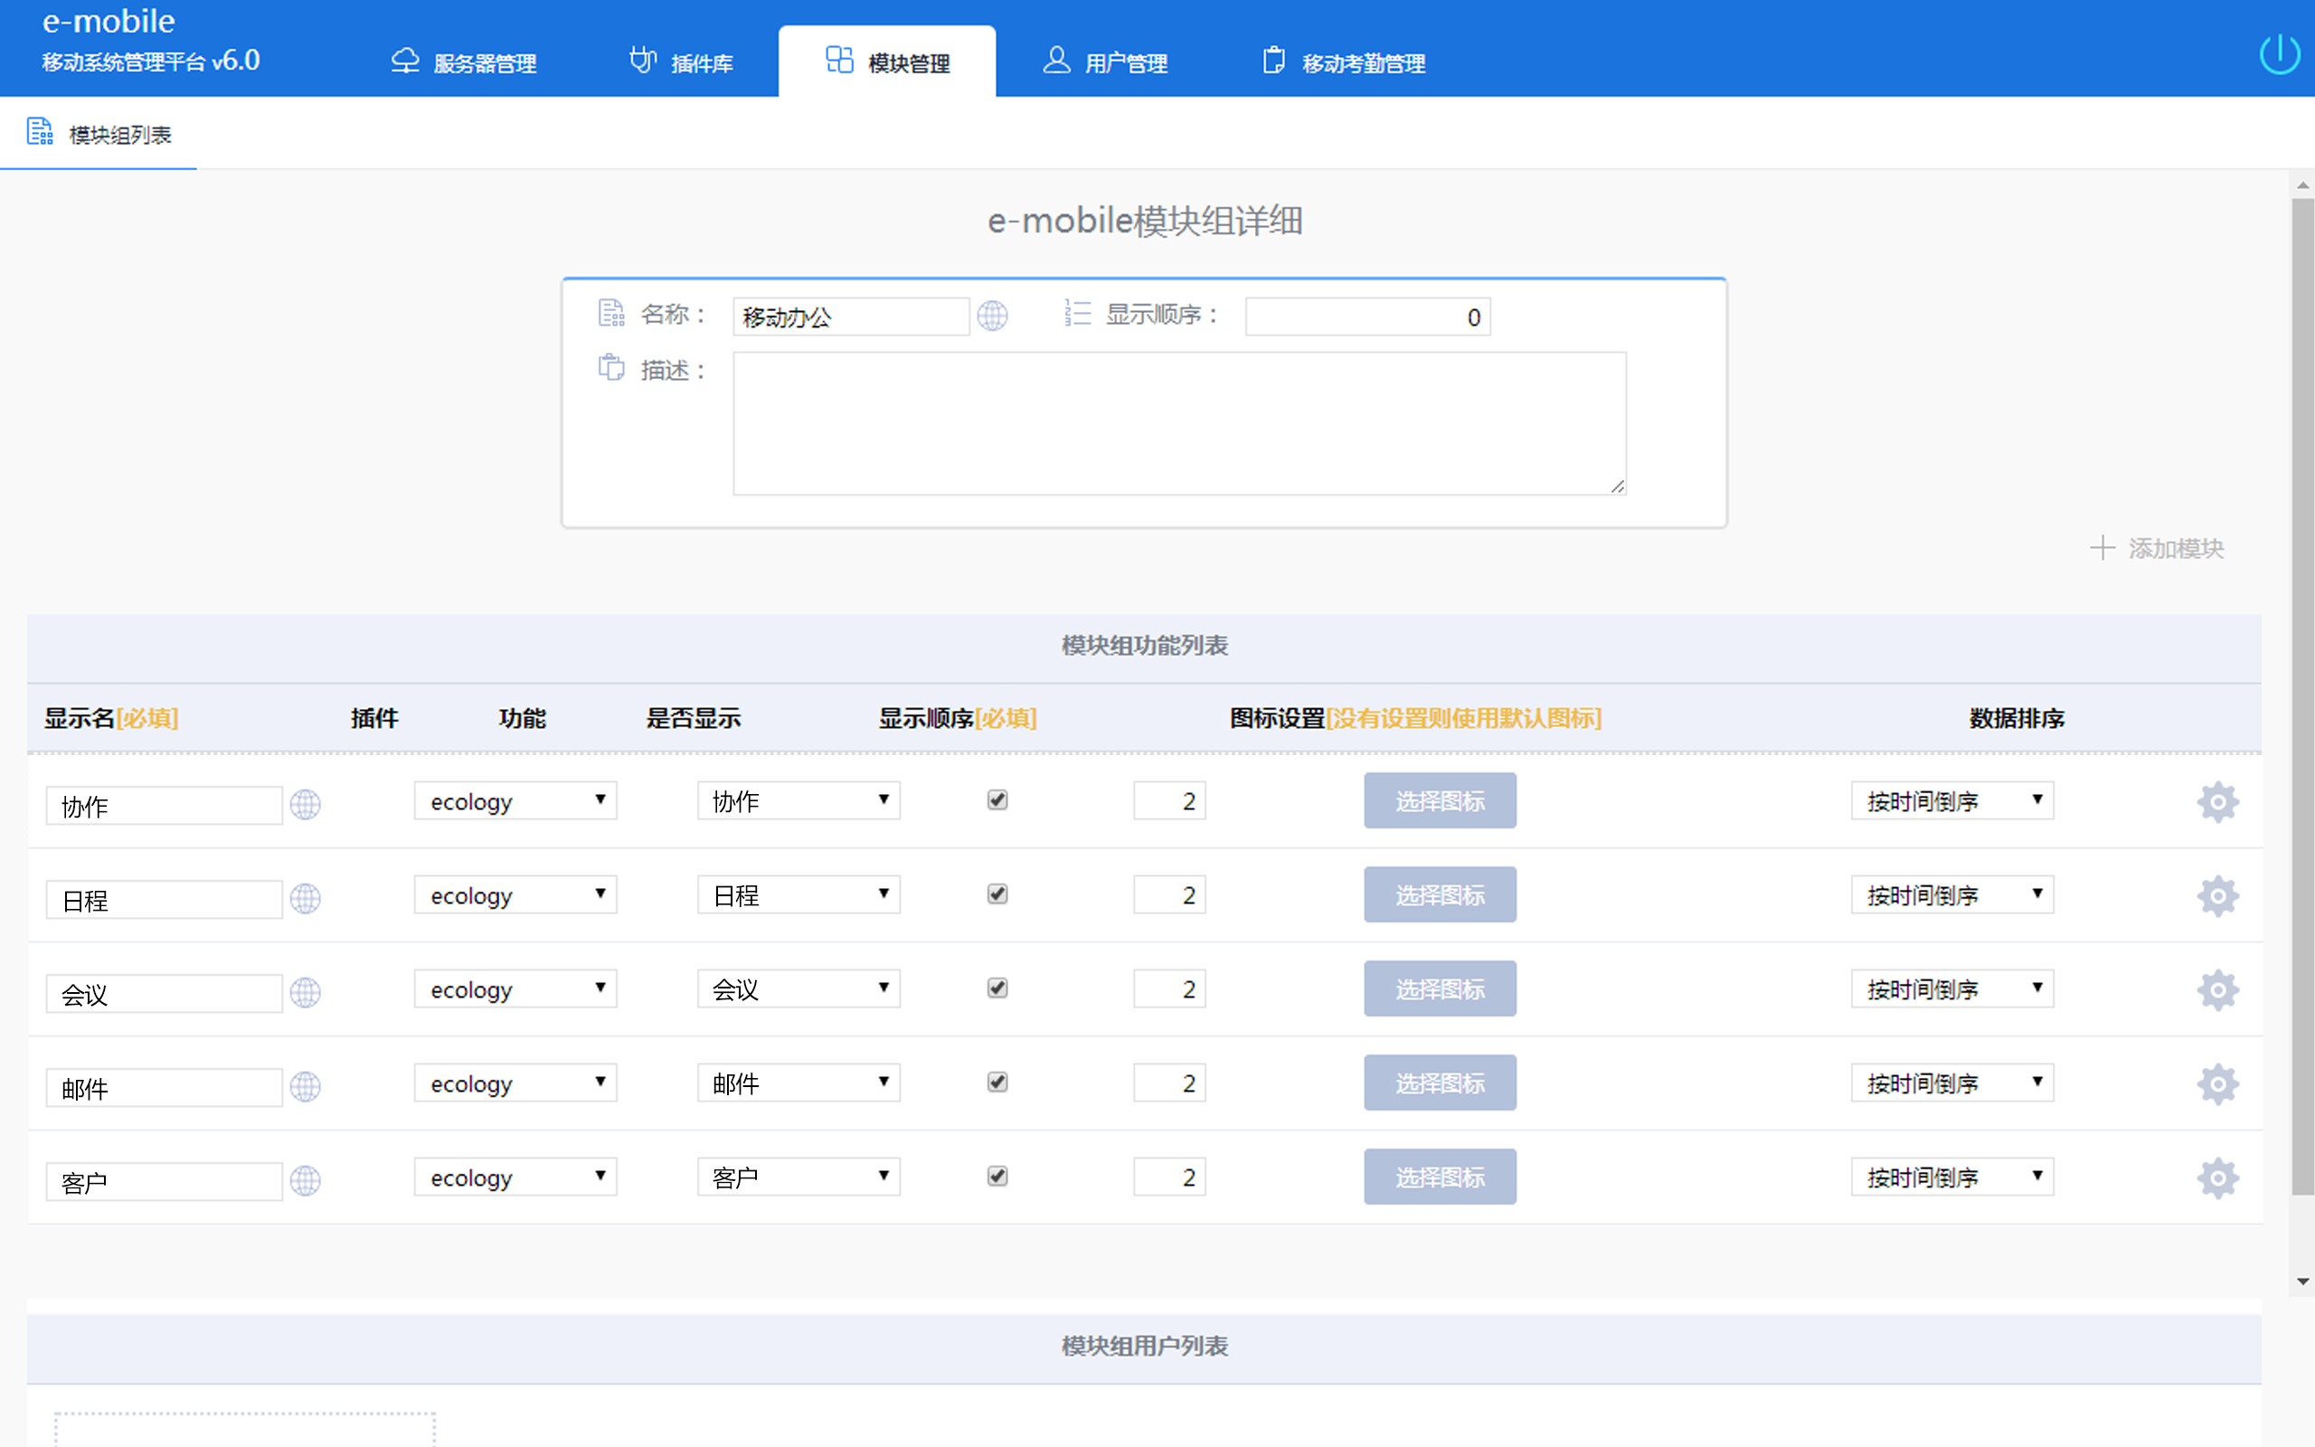Click the vertical scrollbar thumb
Screen dimensions: 2315x1447
pyautogui.click(x=2302, y=696)
